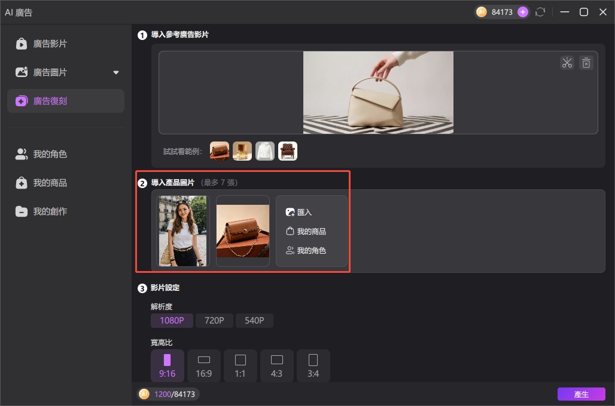Click 匯入 to import an image

(299, 212)
